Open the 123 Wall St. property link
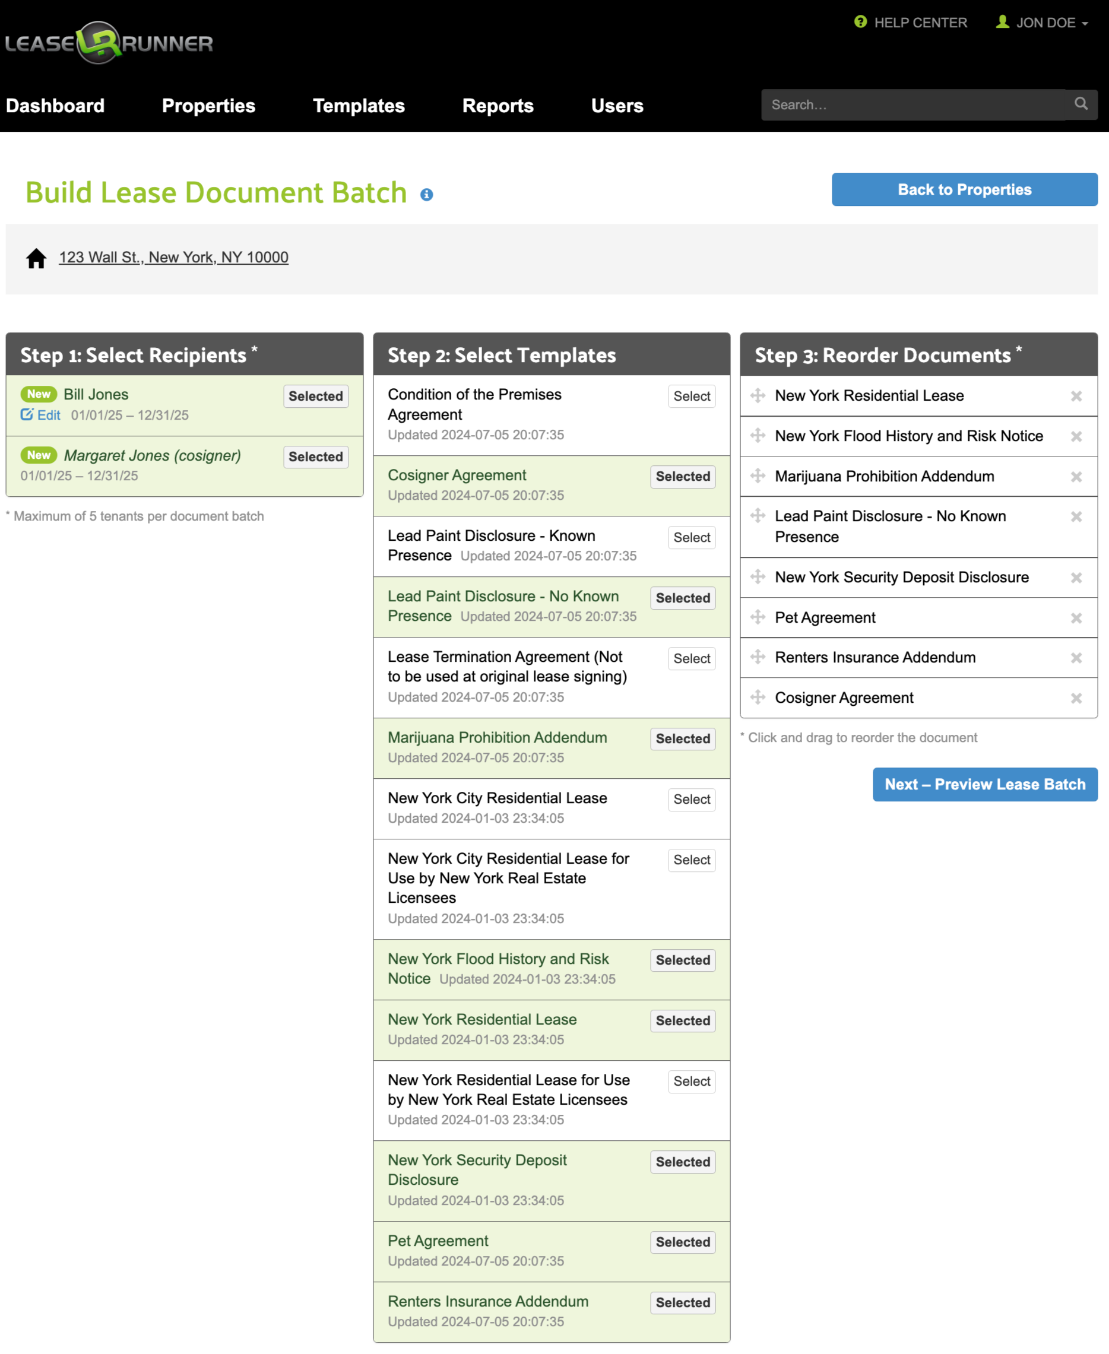Viewport: 1109px width, 1354px height. coord(173,258)
